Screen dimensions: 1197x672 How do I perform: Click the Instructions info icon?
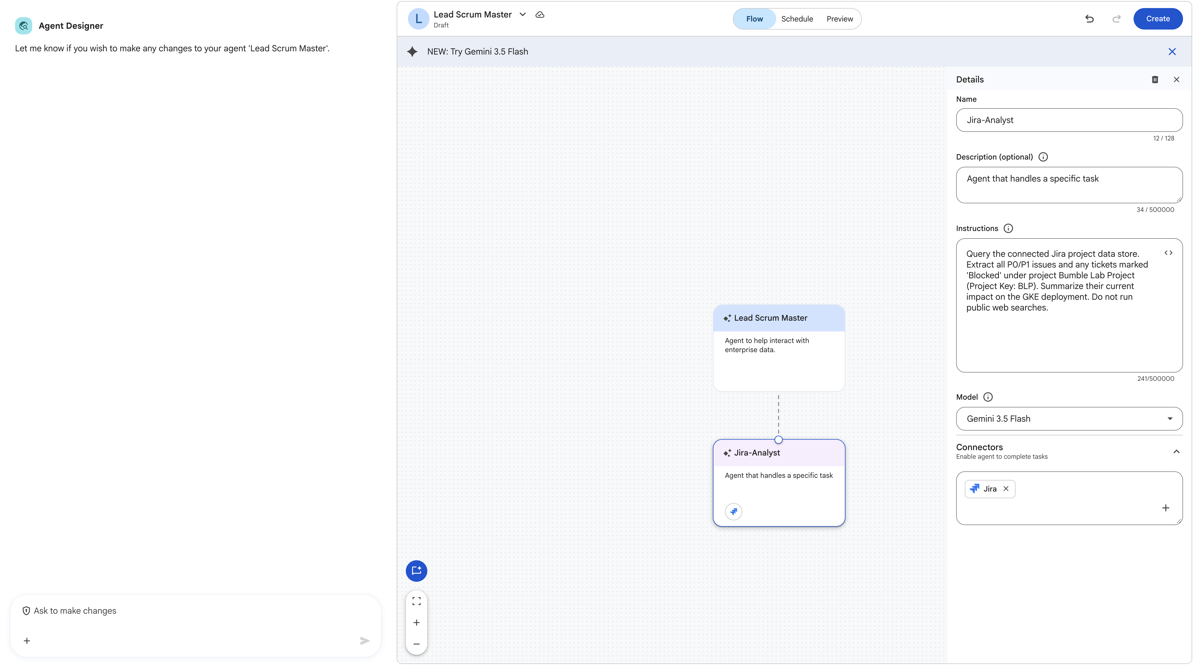[x=1008, y=229]
